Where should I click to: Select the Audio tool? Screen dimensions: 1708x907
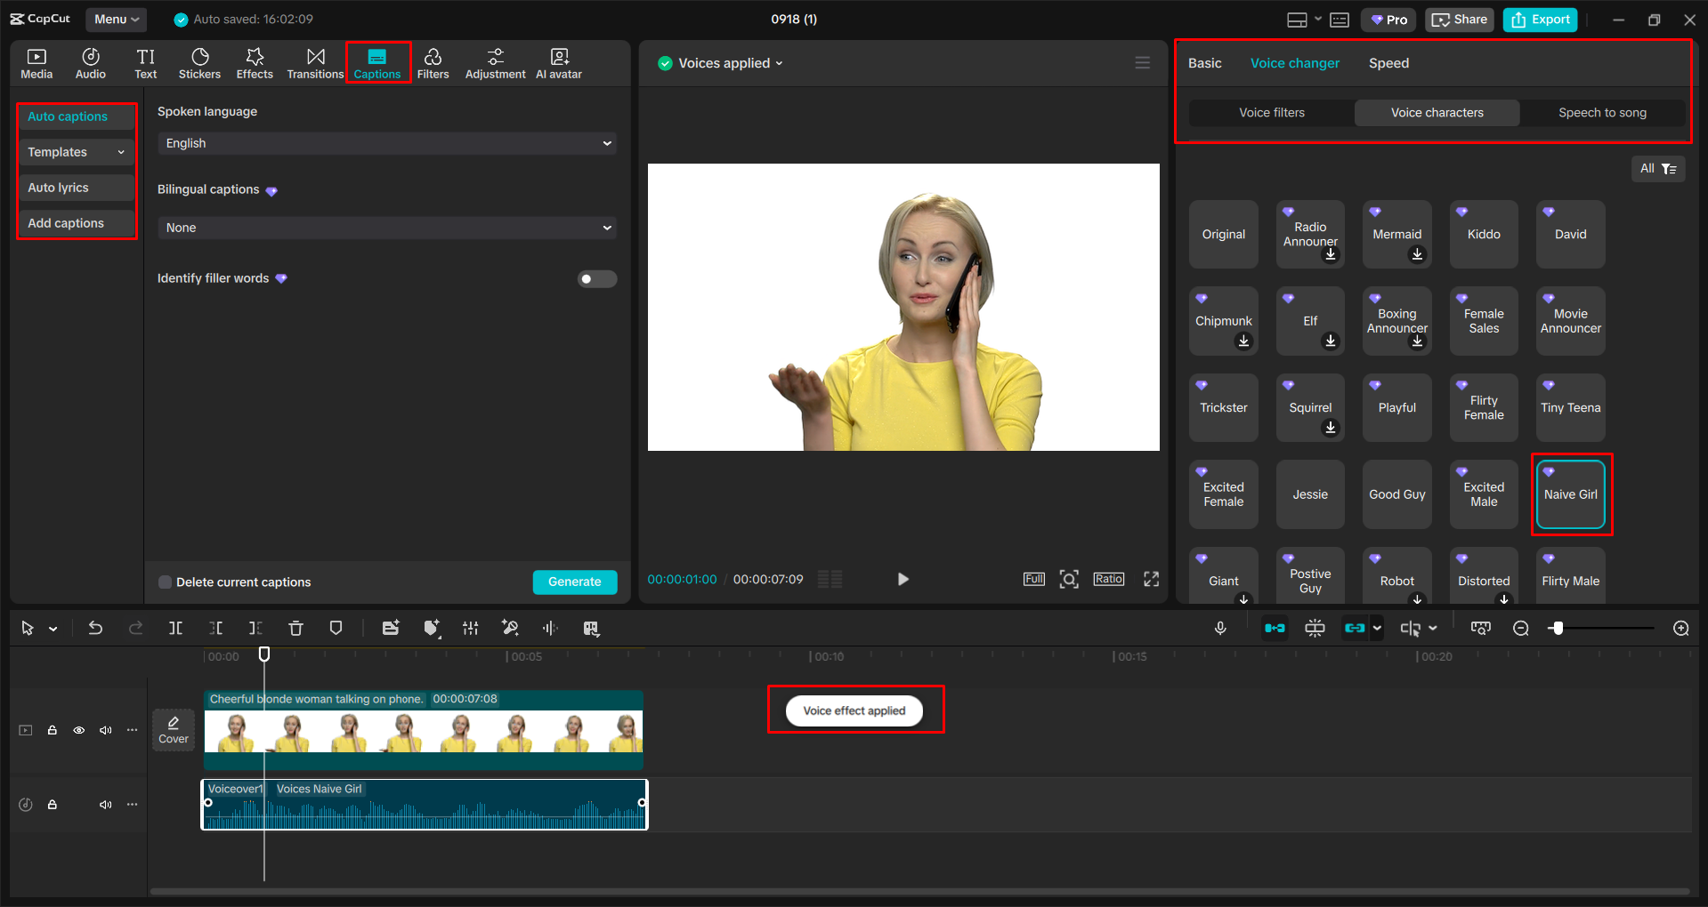coord(90,62)
